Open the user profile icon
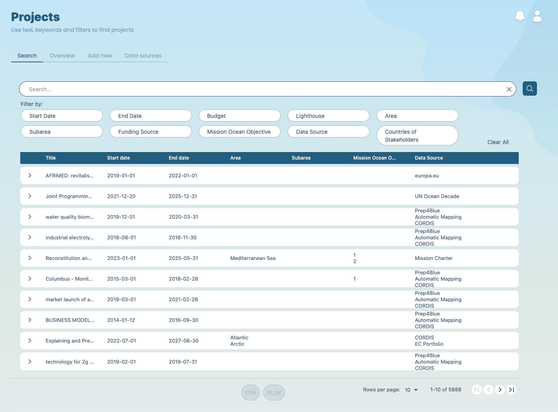 pyautogui.click(x=537, y=16)
